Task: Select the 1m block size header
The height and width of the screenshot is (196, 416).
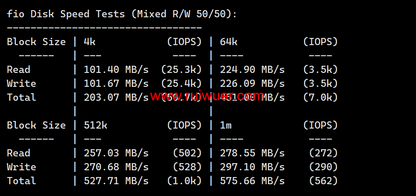Action: [226, 125]
